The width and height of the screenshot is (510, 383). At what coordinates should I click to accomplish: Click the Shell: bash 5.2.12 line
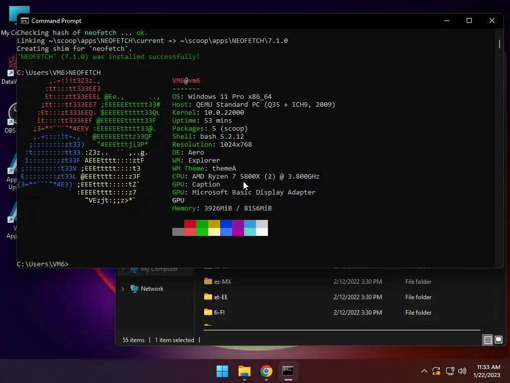coord(208,137)
